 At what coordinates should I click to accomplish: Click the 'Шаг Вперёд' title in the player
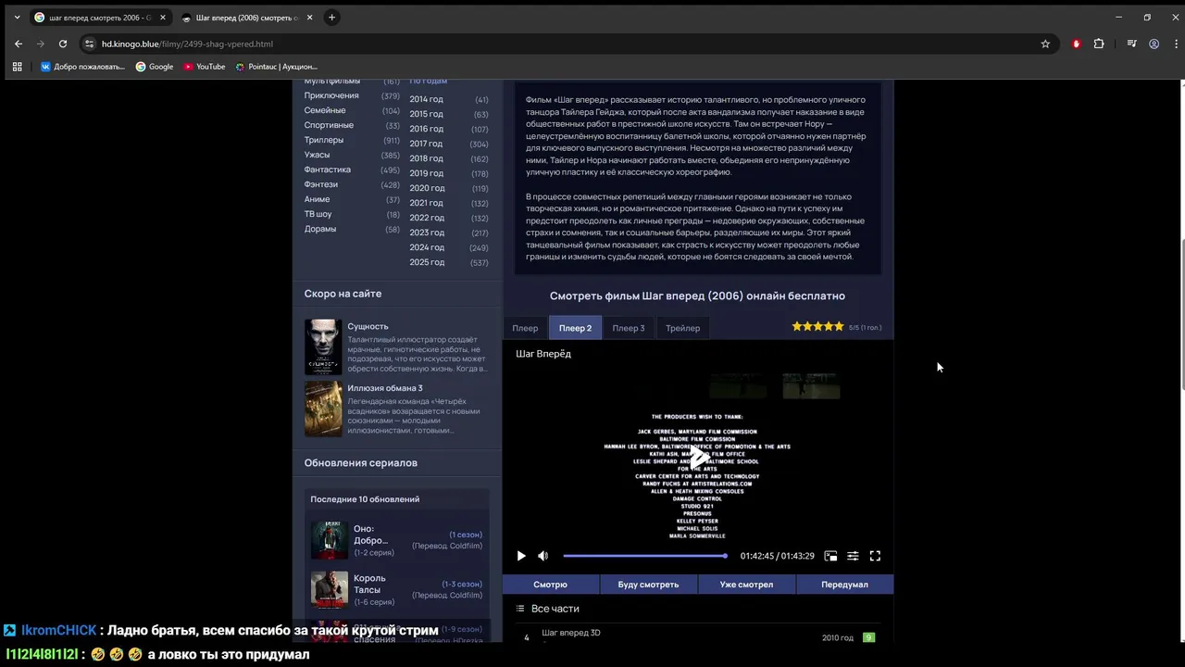[543, 354]
